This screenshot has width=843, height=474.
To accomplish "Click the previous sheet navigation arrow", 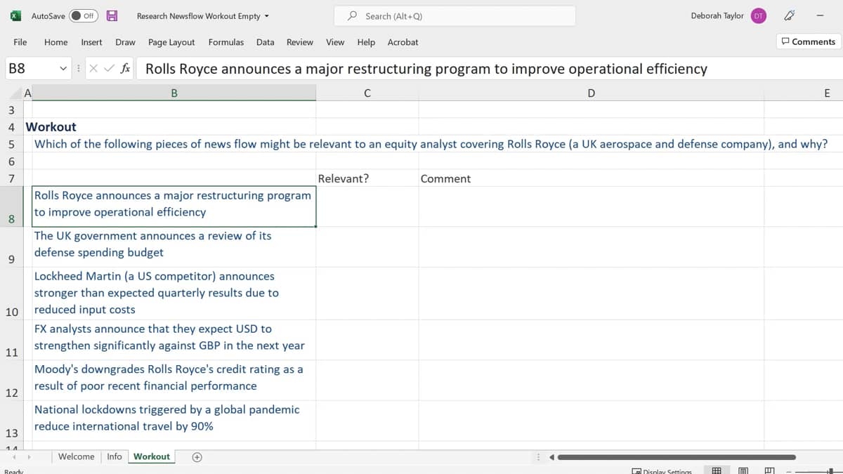I will [x=15, y=457].
